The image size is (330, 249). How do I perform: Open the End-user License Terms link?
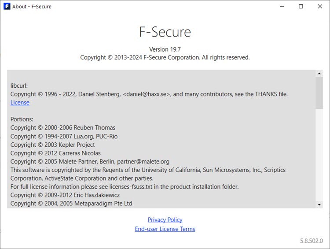tap(165, 229)
